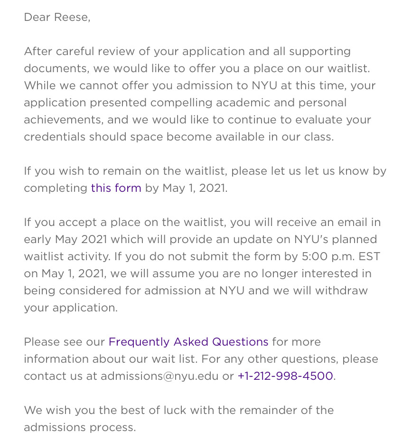This screenshot has height=442, width=393.
Task: Click "We wish you the best of luck"
Action: pos(102,410)
